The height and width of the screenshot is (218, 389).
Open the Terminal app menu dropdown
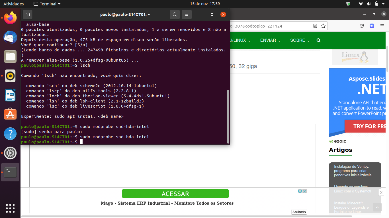(x=47, y=4)
